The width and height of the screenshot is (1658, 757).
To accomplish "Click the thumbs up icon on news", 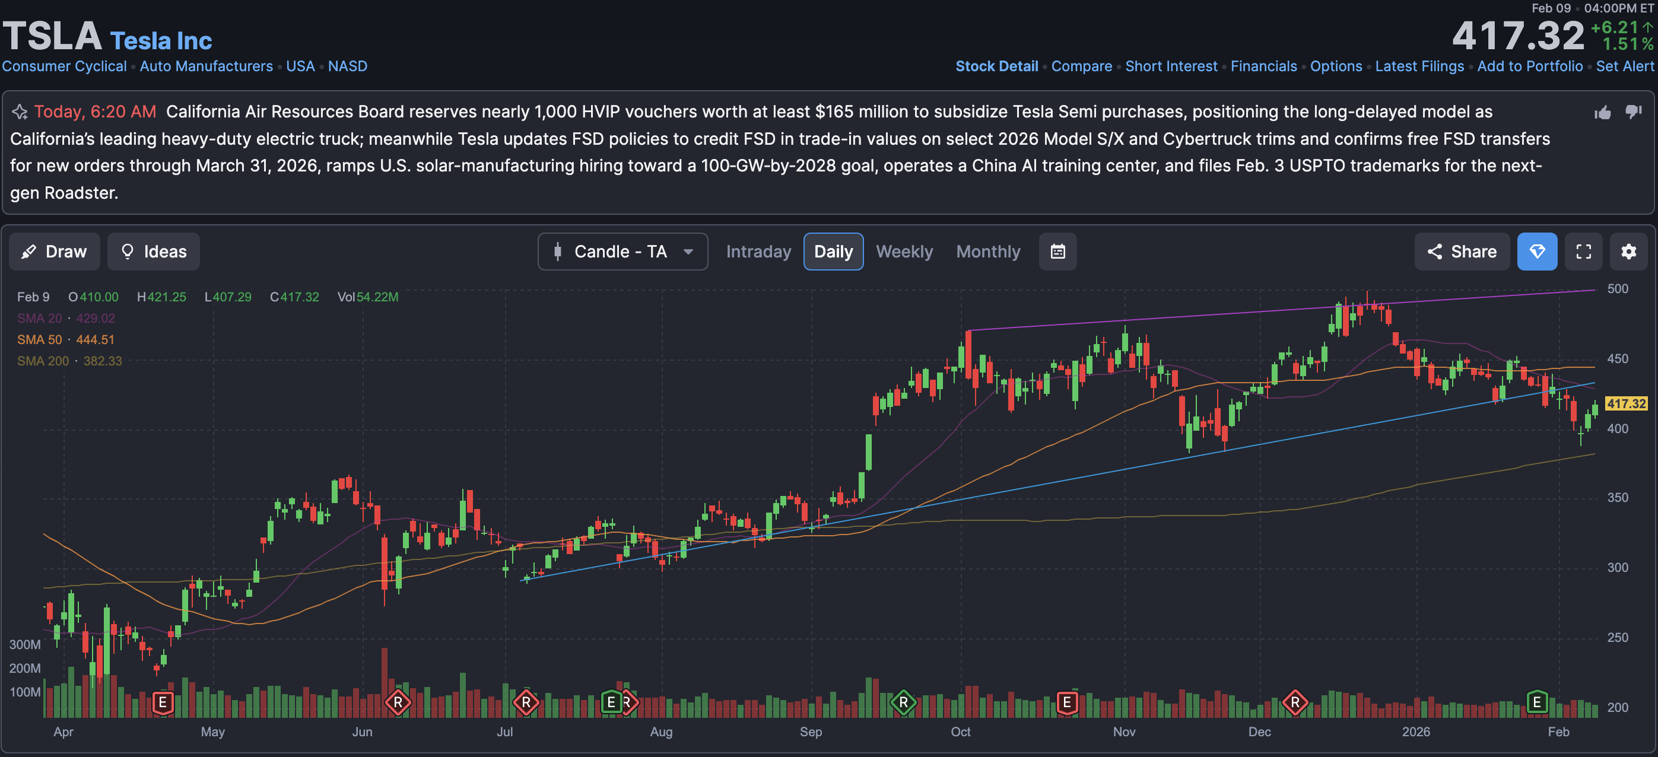I will coord(1603,113).
